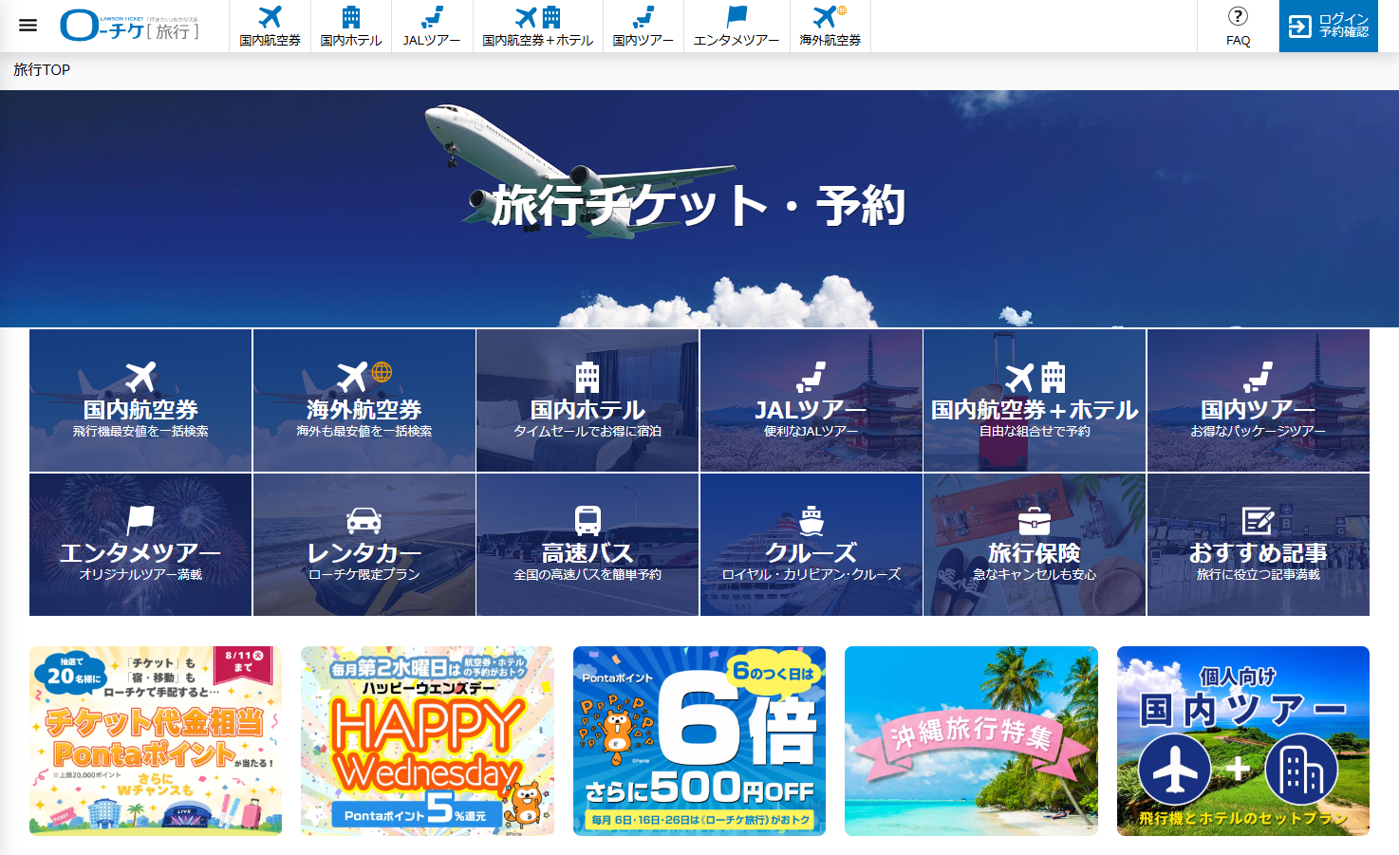The height and width of the screenshot is (855, 1399).
Task: Select JALツアー in the top navigation
Action: pyautogui.click(x=432, y=40)
